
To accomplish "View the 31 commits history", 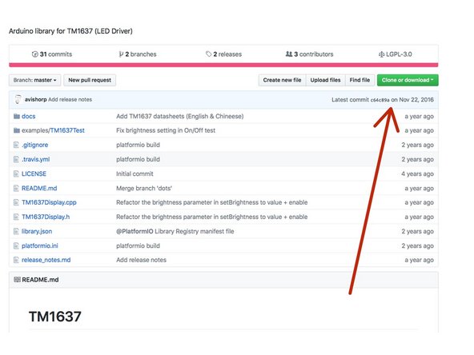I will [52, 54].
